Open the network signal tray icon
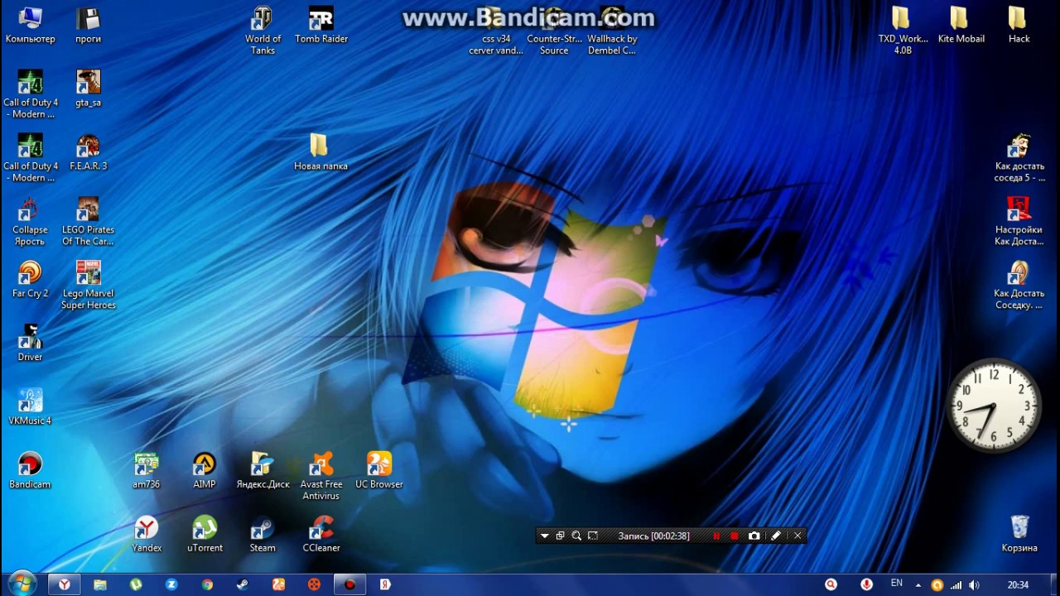Image resolution: width=1060 pixels, height=596 pixels. click(x=956, y=585)
